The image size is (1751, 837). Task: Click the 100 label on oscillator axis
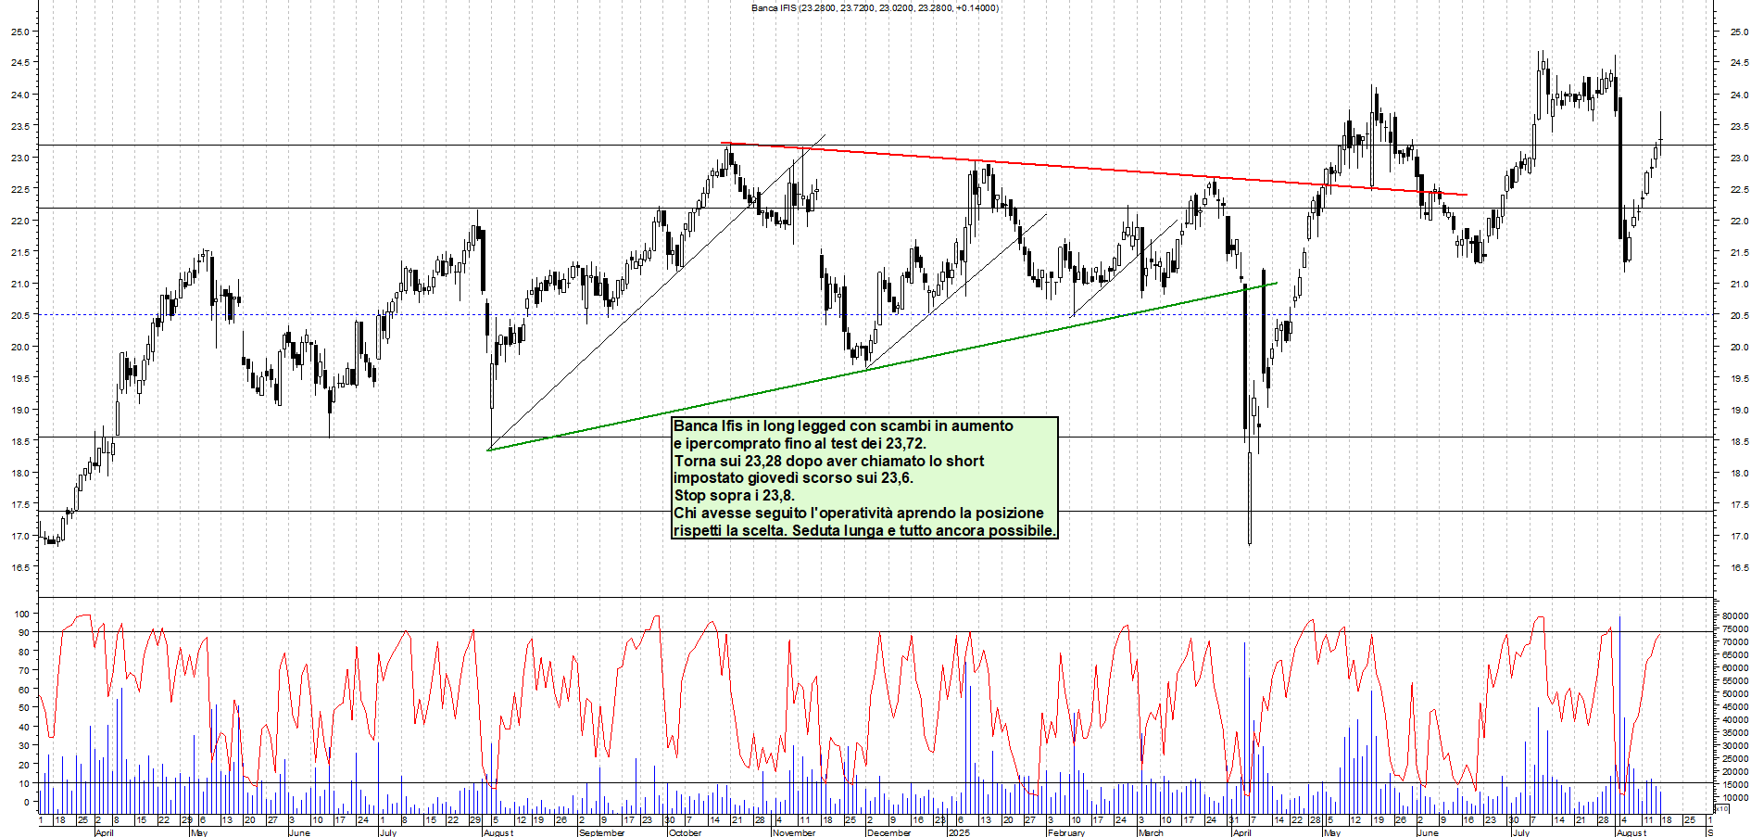pyautogui.click(x=21, y=614)
